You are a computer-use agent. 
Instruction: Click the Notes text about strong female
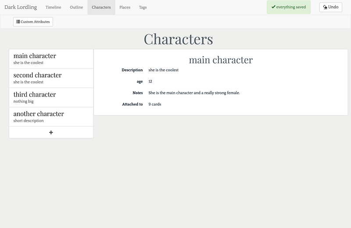click(194, 93)
